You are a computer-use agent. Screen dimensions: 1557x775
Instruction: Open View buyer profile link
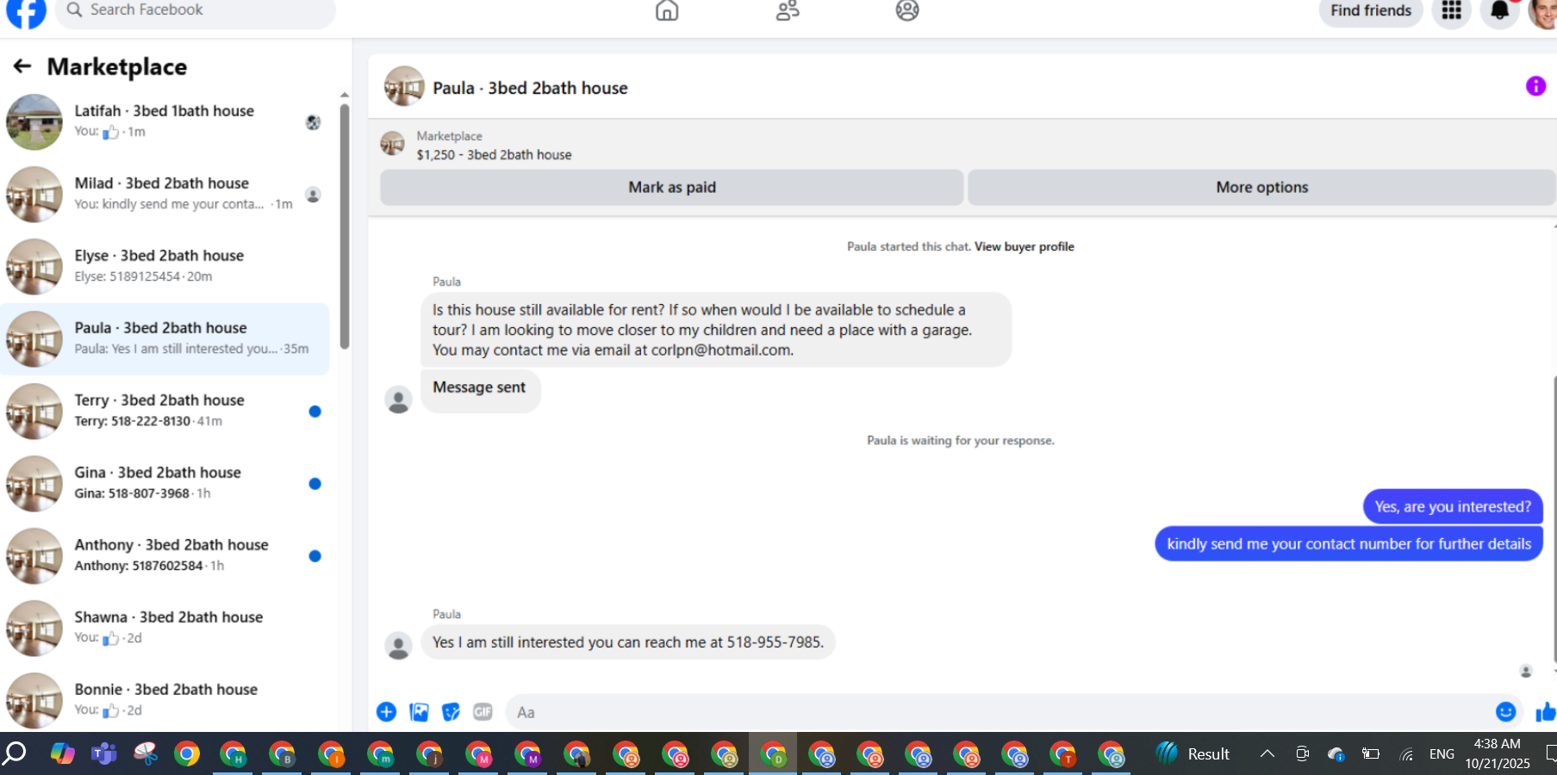(x=1024, y=246)
